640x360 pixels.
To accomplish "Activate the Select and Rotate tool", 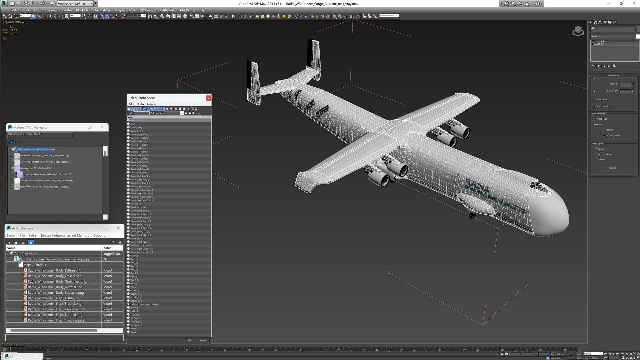I will (x=61, y=16).
